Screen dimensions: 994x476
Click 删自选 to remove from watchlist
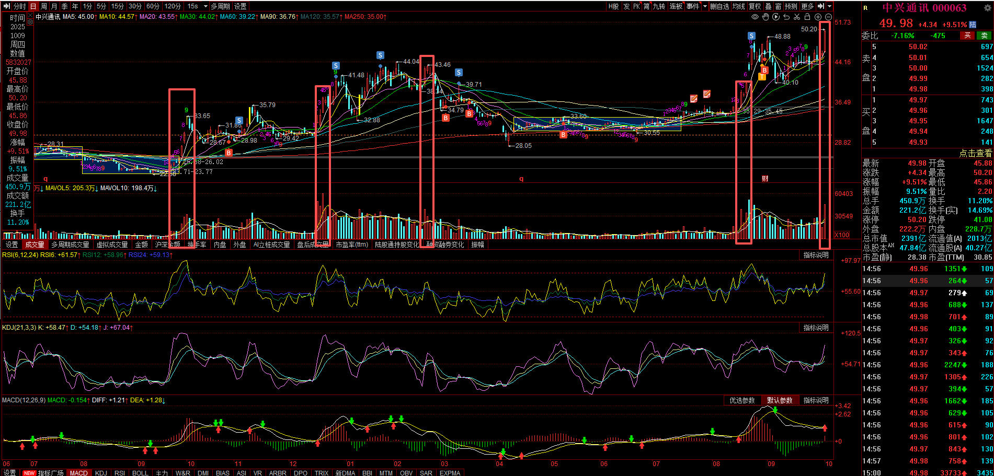tap(719, 6)
